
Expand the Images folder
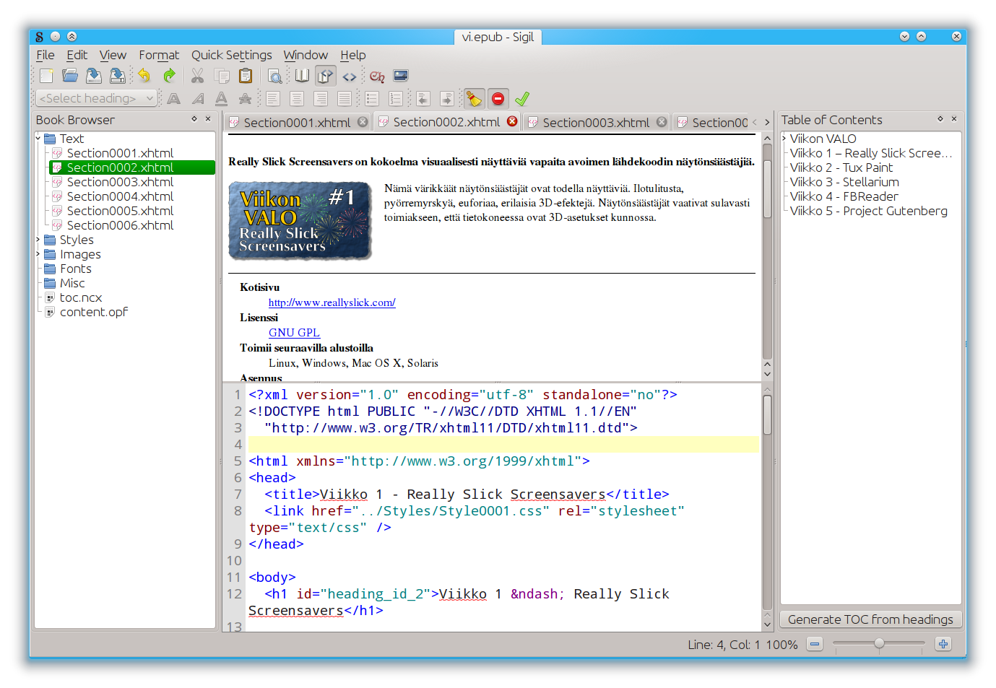38,253
